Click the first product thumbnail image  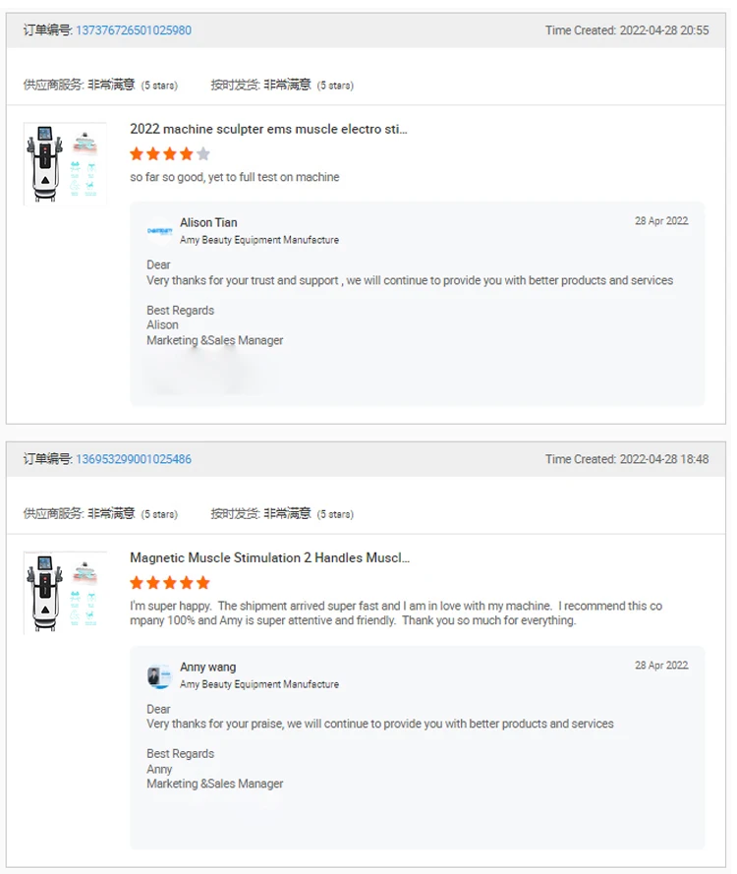[65, 163]
